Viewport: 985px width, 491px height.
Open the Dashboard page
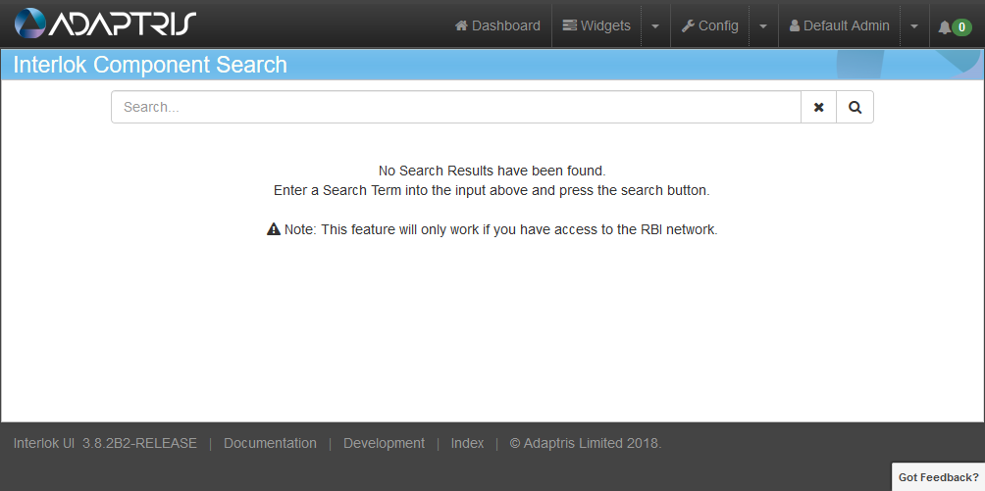(497, 25)
